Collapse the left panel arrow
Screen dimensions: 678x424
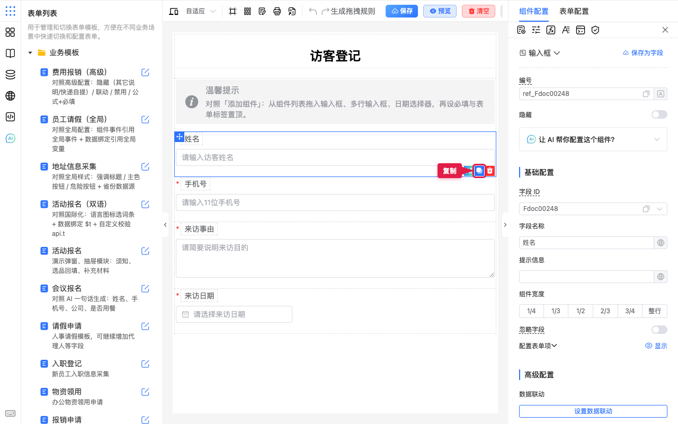(x=165, y=225)
